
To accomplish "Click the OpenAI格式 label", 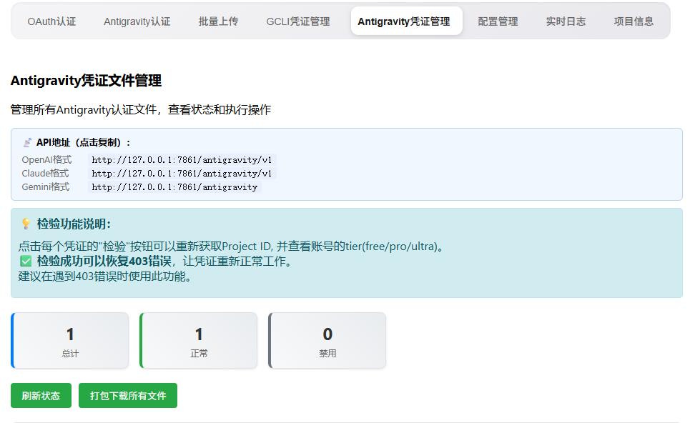I will [x=46, y=160].
